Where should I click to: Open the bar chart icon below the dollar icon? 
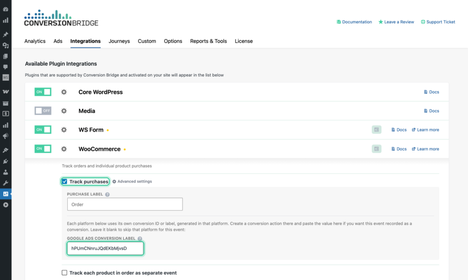click(x=5, y=125)
